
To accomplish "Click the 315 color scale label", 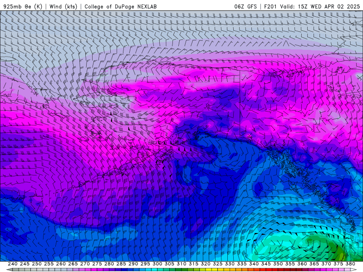I will point(194,264).
